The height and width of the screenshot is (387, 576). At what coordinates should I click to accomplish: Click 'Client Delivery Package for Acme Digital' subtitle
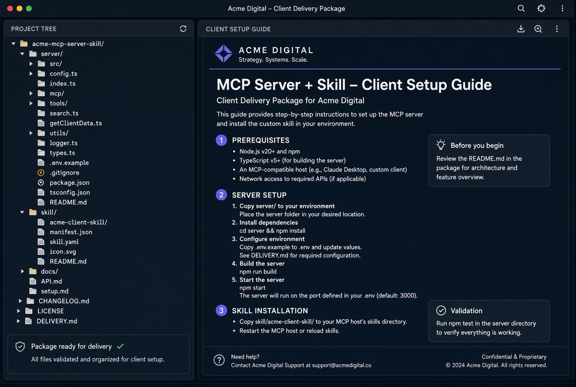click(290, 100)
